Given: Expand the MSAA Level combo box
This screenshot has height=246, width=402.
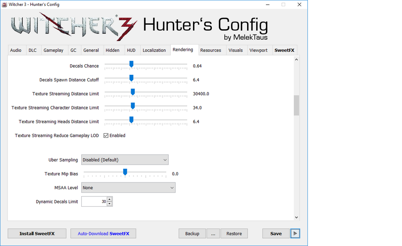Looking at the screenshot, I should point(128,188).
